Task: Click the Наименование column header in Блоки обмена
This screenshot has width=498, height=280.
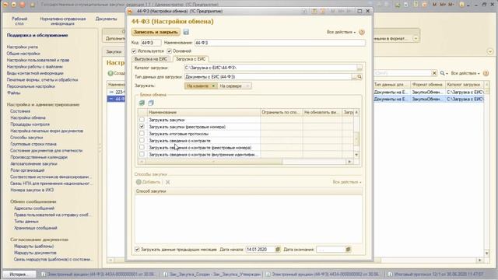Action: [204, 112]
